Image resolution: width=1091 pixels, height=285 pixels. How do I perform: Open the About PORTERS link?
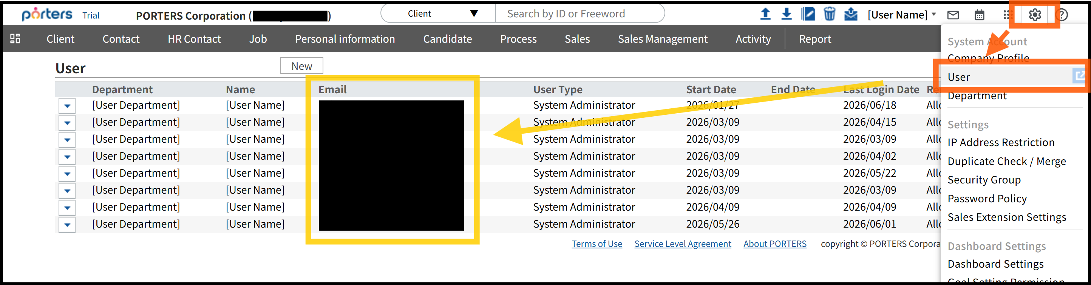click(775, 244)
